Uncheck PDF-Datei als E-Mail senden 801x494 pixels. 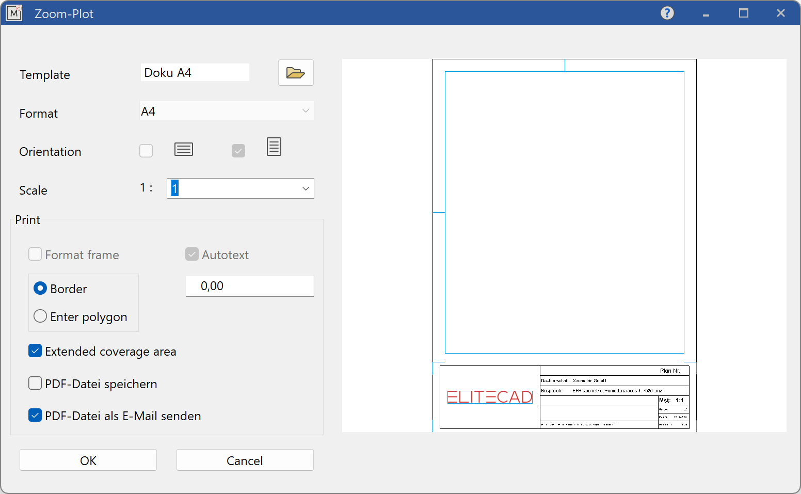(x=35, y=416)
